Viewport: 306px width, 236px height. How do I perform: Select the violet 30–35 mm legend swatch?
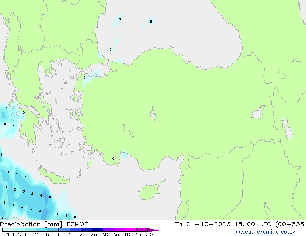click(x=109, y=230)
